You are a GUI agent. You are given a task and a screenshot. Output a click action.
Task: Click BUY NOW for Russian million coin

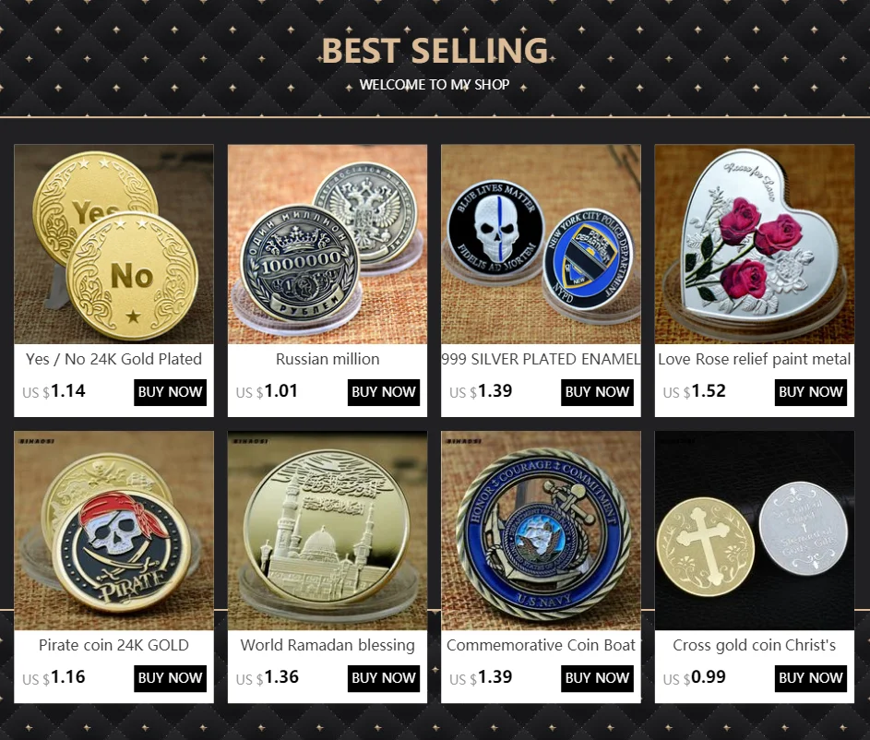(384, 392)
